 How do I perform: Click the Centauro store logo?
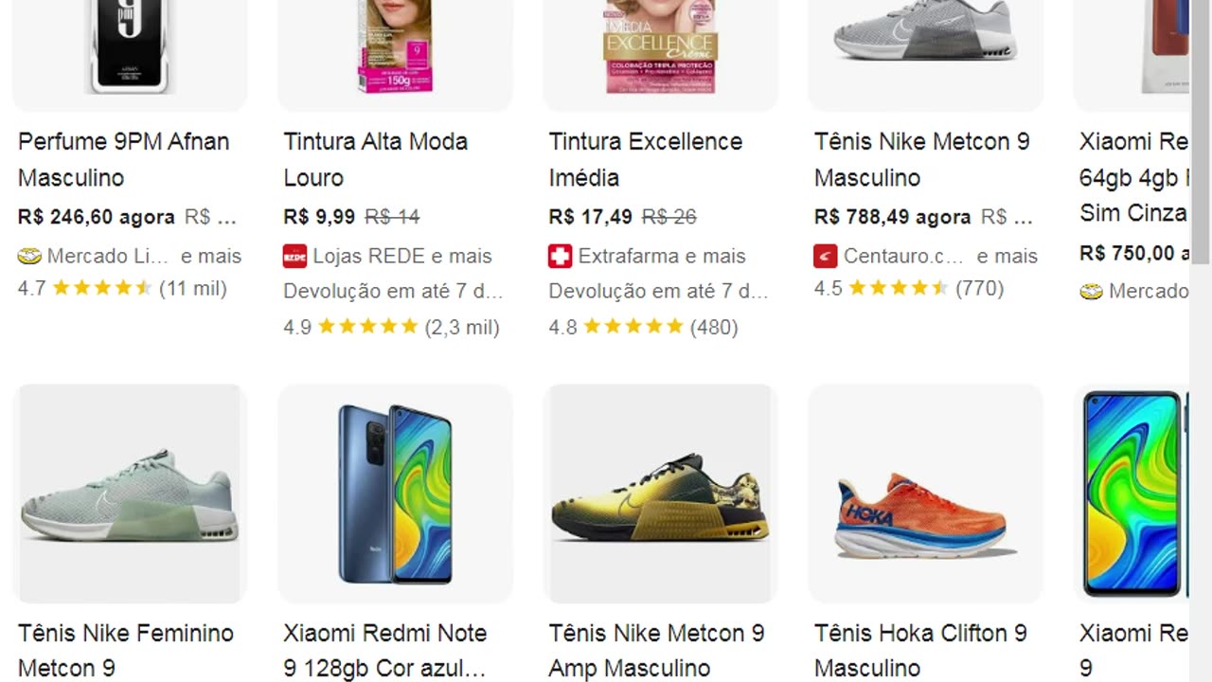click(825, 256)
